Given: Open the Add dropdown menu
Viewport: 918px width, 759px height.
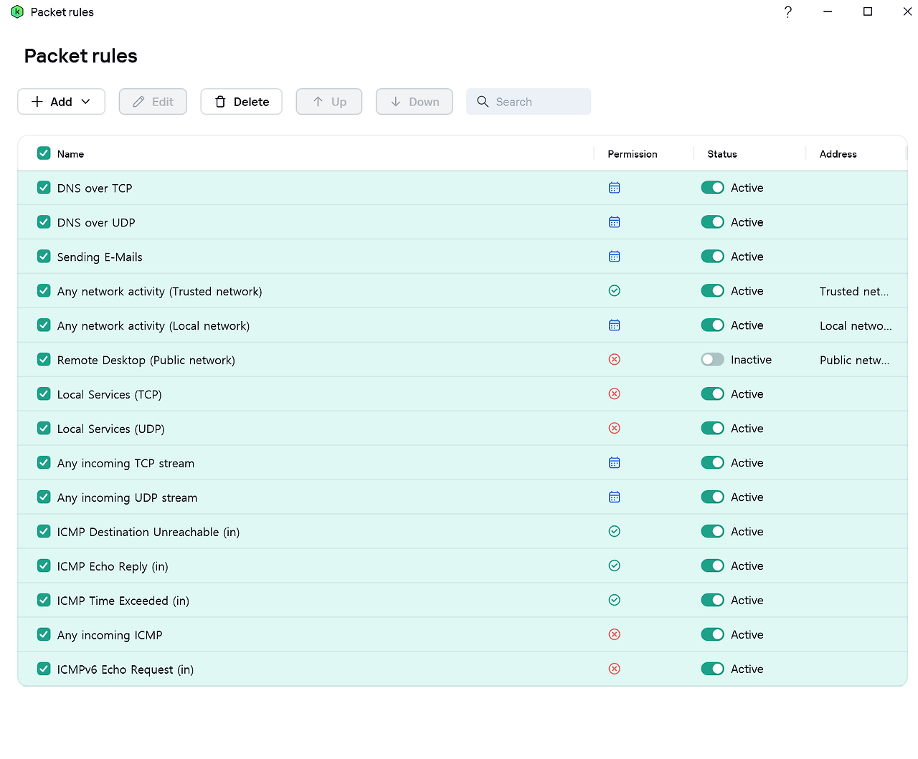Looking at the screenshot, I should coord(61,102).
